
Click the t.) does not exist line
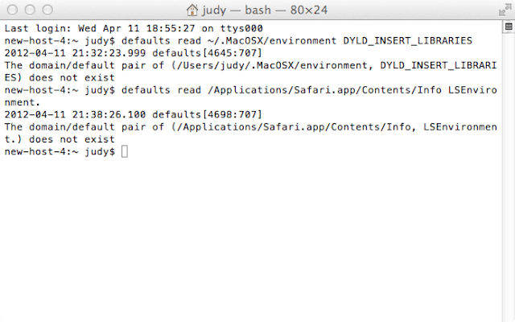click(x=60, y=139)
